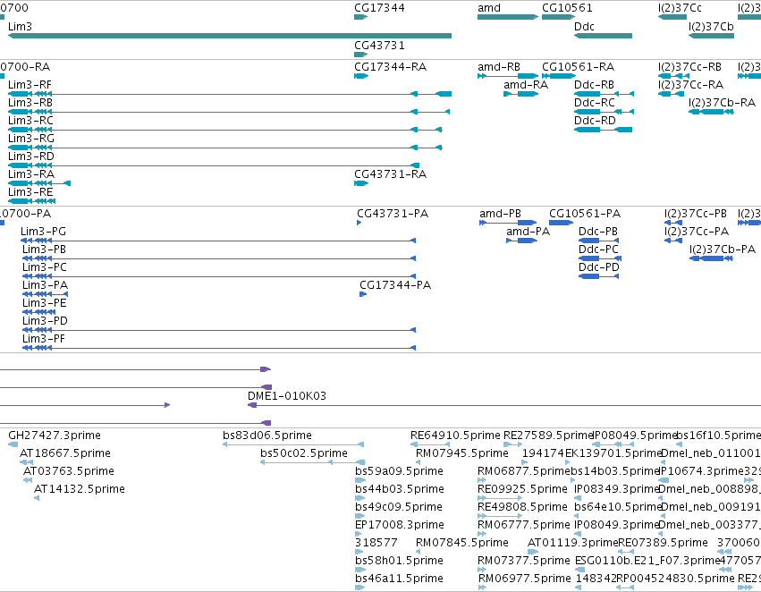The height and width of the screenshot is (592, 761).
Task: Open EST RE64910.5prime
Action: point(430,444)
